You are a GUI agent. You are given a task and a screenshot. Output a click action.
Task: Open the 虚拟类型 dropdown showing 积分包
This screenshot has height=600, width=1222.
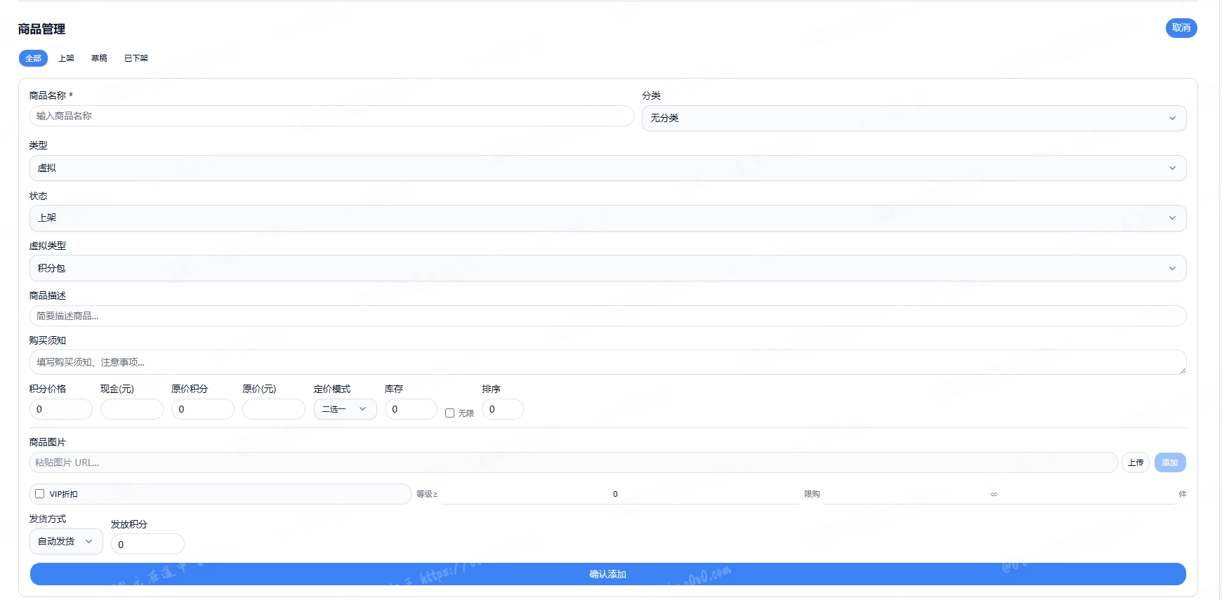(607, 268)
